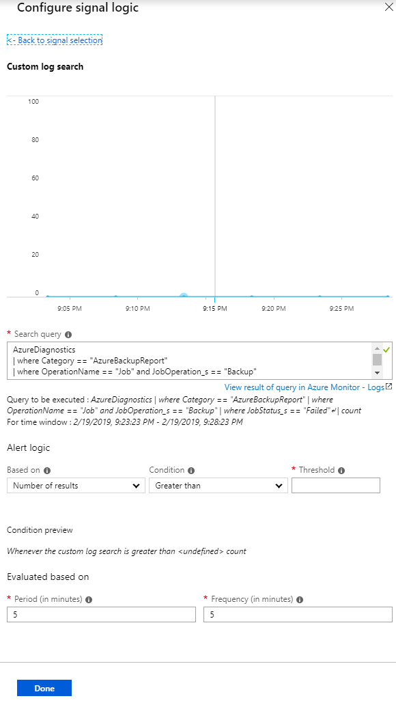The height and width of the screenshot is (705, 396).
Task: Follow the Back to signal selection link
Action: tap(55, 40)
